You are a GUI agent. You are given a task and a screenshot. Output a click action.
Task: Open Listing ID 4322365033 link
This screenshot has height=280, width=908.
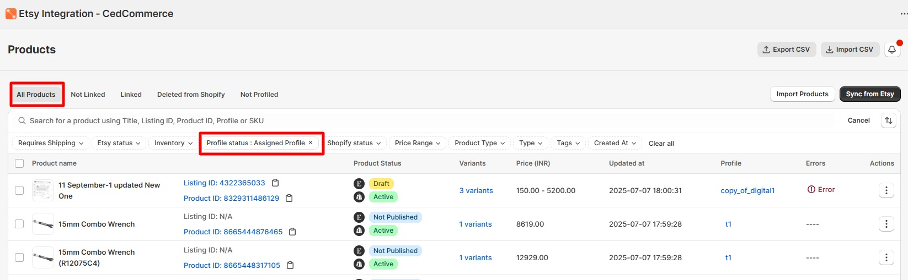click(225, 183)
